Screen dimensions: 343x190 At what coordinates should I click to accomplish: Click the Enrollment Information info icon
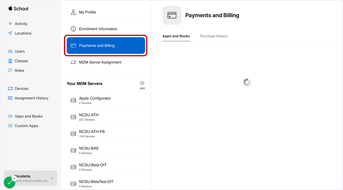click(x=73, y=29)
